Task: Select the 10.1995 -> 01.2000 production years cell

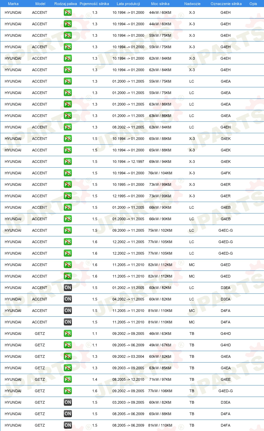Action: (x=128, y=184)
